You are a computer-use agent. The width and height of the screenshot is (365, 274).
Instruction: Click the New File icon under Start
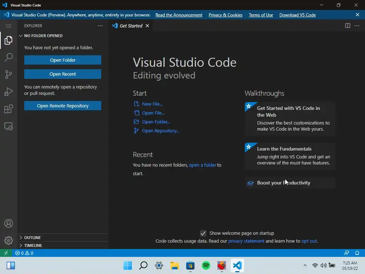[x=137, y=104]
